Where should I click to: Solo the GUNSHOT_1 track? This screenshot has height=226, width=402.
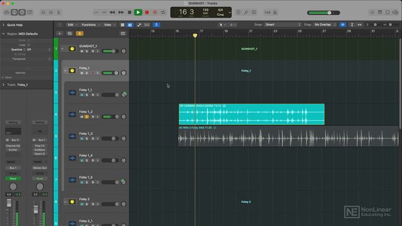pyautogui.click(x=87, y=51)
